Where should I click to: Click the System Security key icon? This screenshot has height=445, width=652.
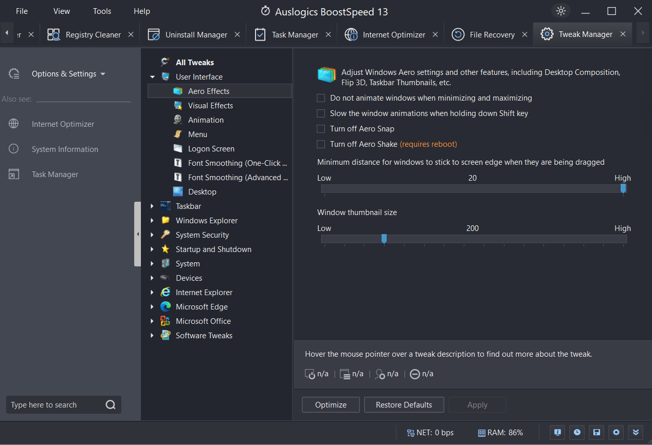165,235
